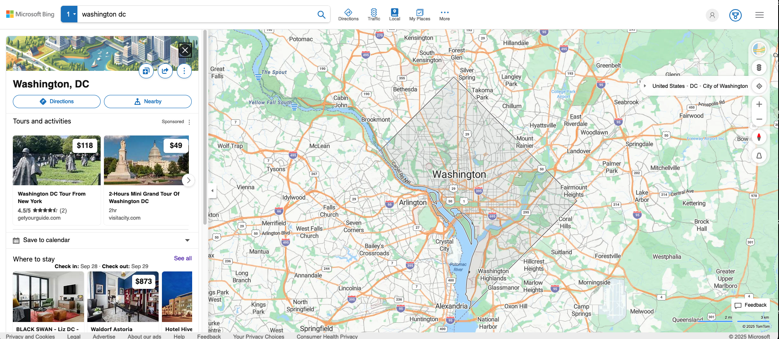This screenshot has height=339, width=779.
Task: Click the Microsoft Bing logo
Action: (30, 14)
